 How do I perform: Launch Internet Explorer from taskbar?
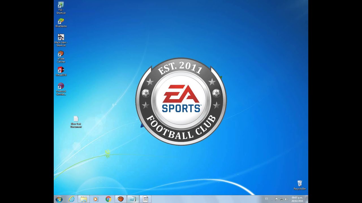click(x=72, y=199)
